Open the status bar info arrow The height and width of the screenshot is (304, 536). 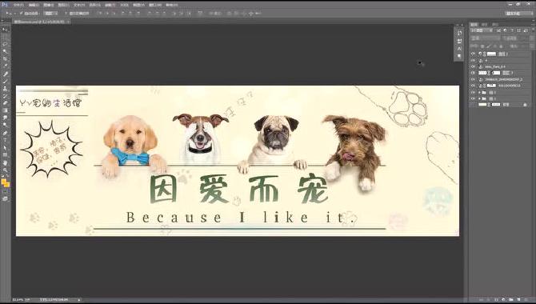[x=79, y=299]
